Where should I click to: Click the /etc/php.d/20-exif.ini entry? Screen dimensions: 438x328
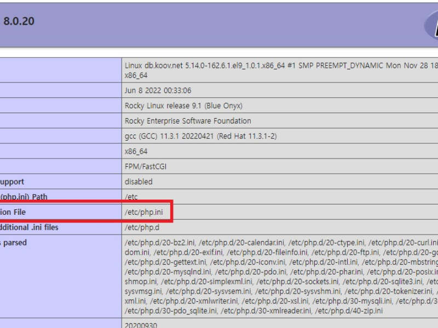(188, 253)
